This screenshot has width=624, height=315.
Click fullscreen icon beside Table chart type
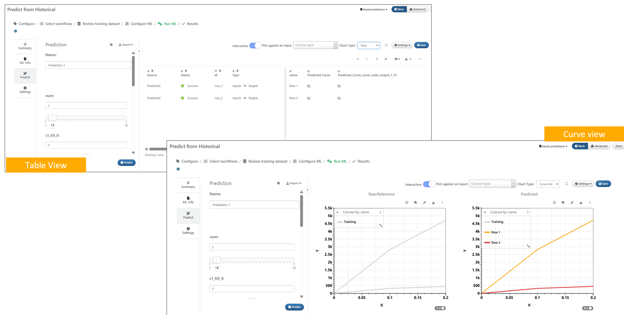[x=386, y=45]
